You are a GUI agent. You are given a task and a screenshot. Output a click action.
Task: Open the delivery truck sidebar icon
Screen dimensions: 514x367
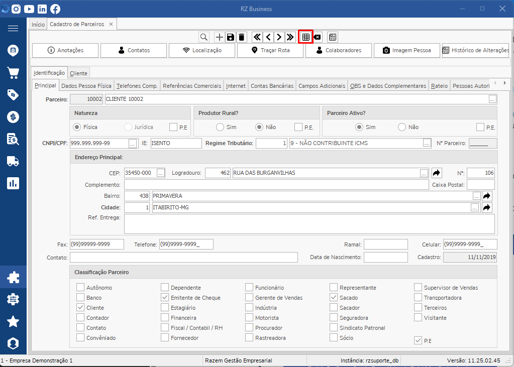[13, 161]
